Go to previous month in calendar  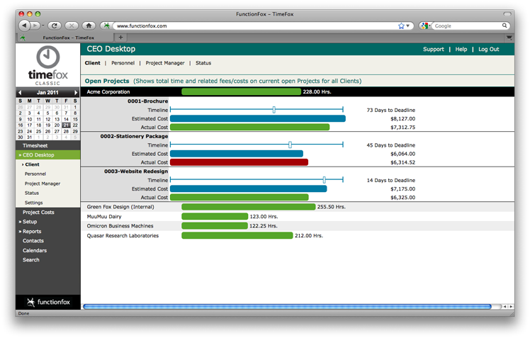tap(20, 93)
